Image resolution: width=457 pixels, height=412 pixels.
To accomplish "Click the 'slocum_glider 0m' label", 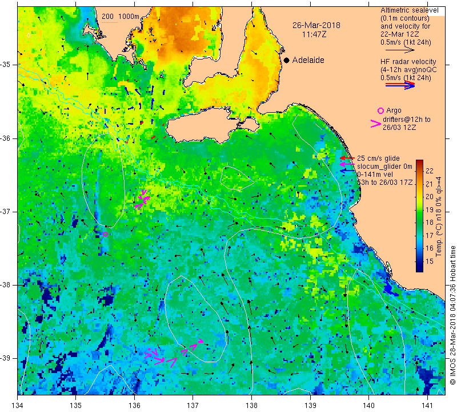I will coord(384,167).
